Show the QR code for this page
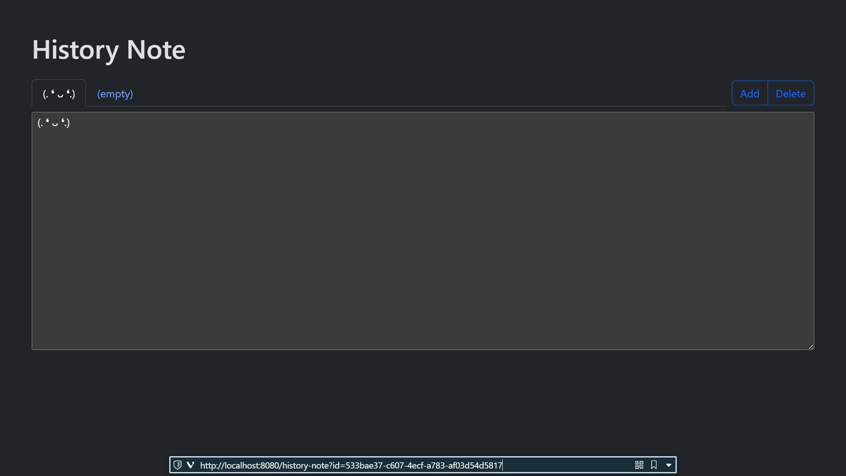 639,465
